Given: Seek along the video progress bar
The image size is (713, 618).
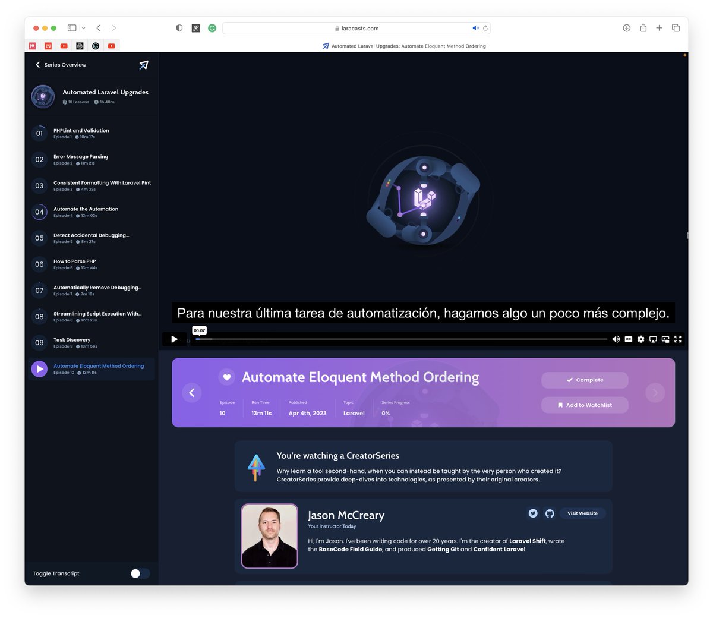Looking at the screenshot, I should click(x=401, y=339).
